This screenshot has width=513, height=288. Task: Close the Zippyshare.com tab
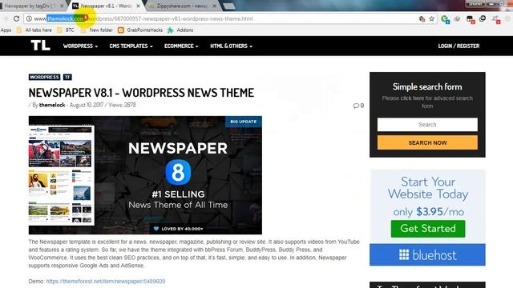[215, 6]
